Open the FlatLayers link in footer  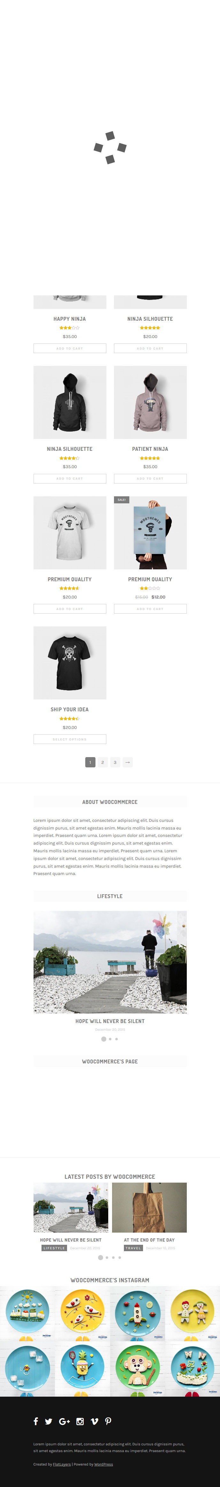(62, 1464)
